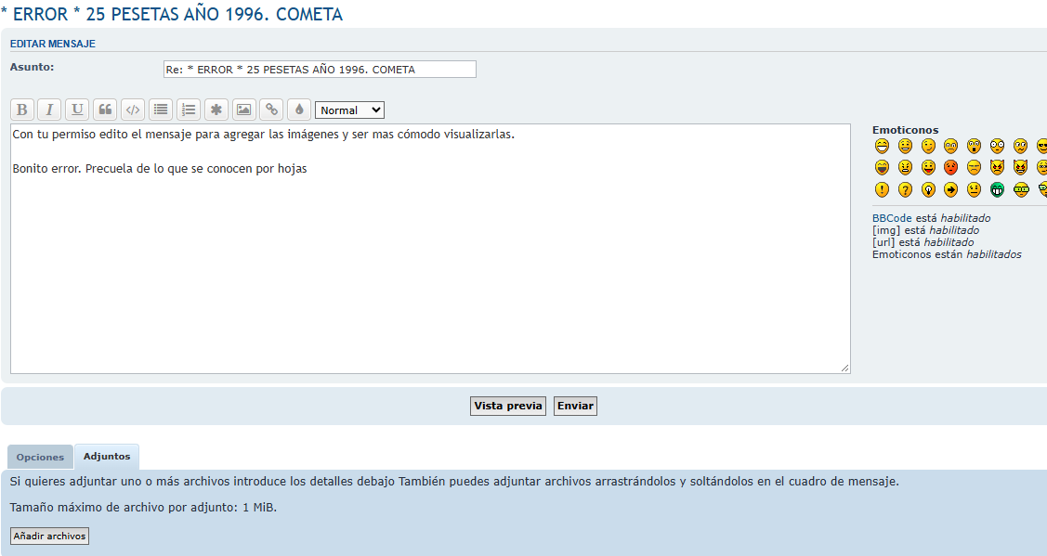Insert the green Mr. Green emoticon
Screen dimensions: 1047x556
pyautogui.click(x=997, y=190)
